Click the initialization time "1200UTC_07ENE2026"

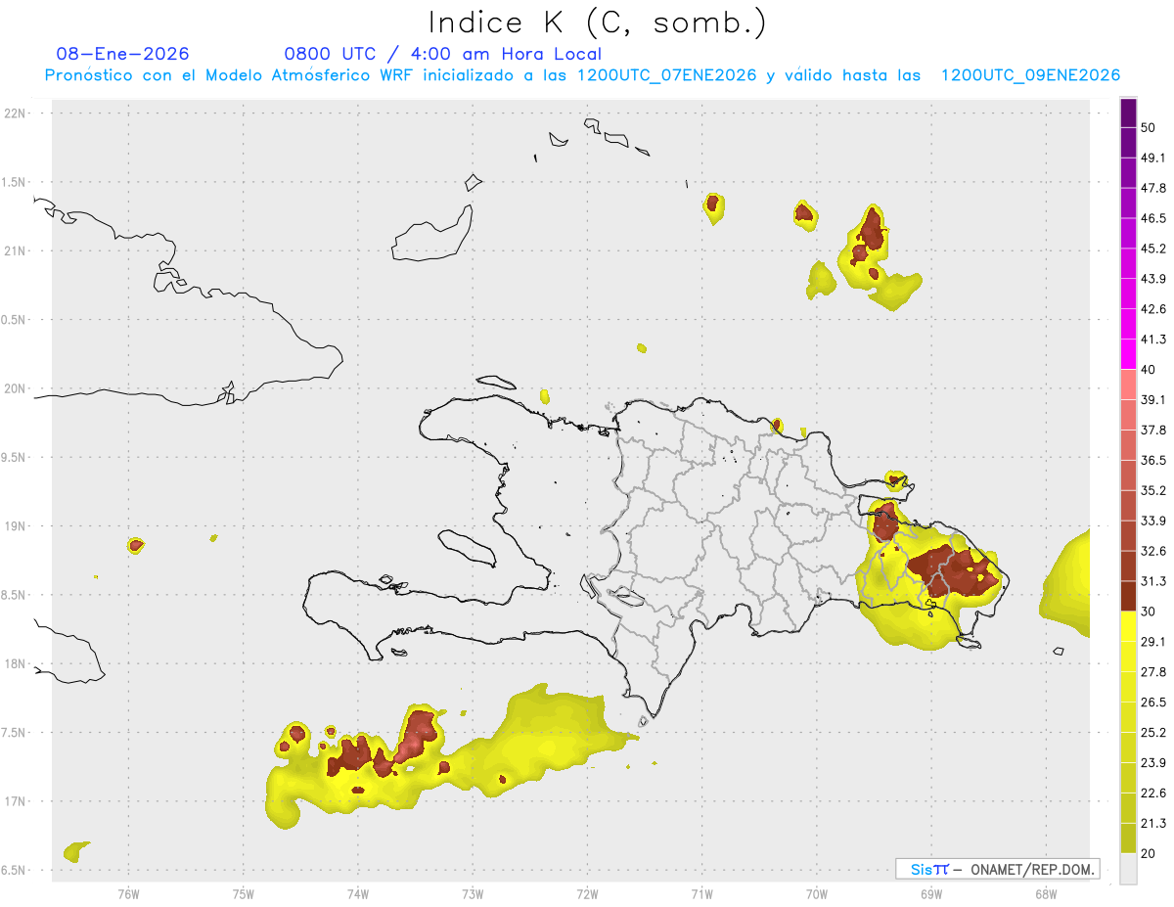(666, 75)
